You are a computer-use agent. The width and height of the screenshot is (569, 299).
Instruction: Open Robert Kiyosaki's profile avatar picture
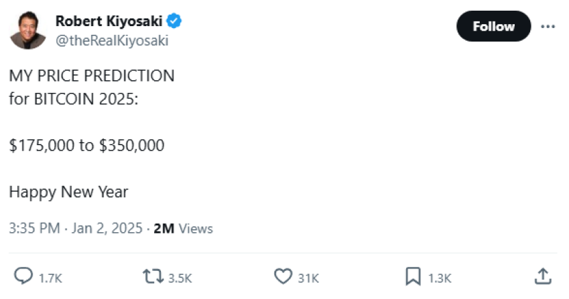28,31
